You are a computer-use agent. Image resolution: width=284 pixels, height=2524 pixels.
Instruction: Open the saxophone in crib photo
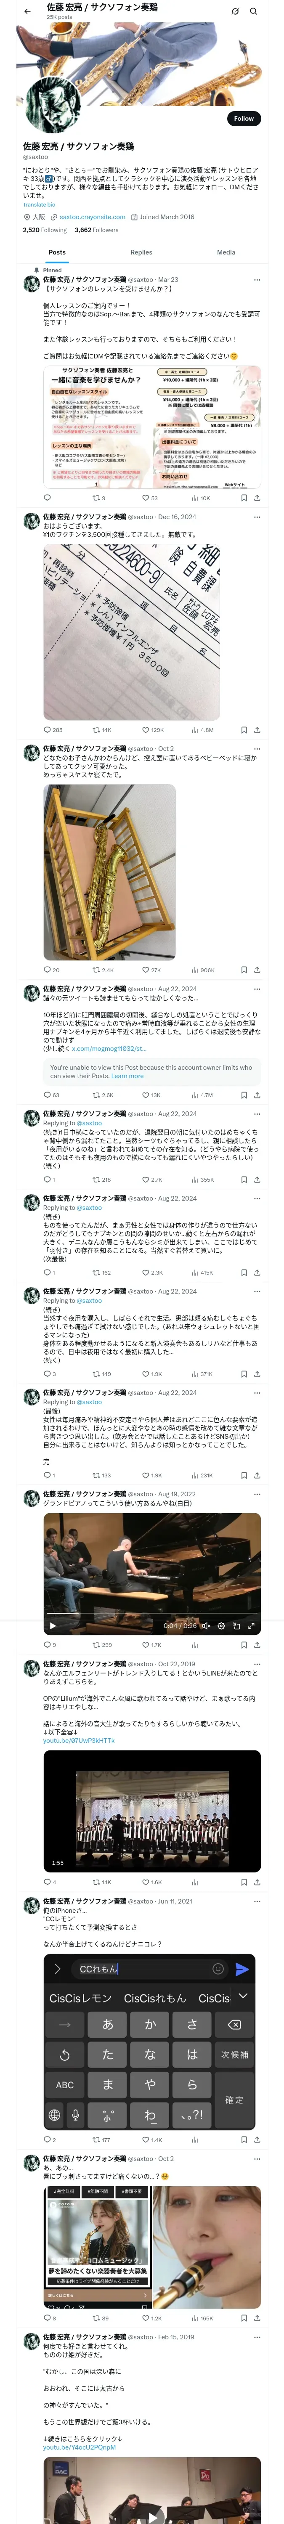pyautogui.click(x=110, y=872)
